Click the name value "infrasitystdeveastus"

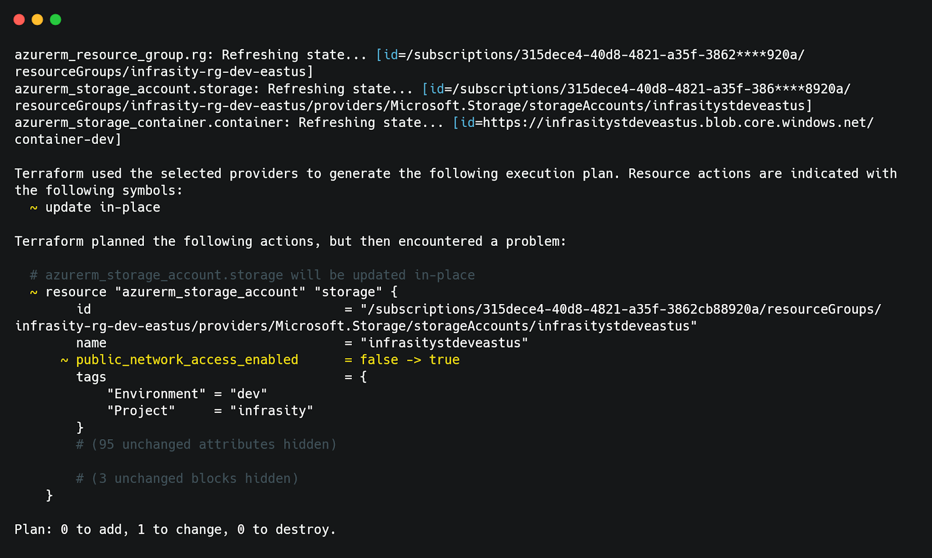(x=444, y=342)
